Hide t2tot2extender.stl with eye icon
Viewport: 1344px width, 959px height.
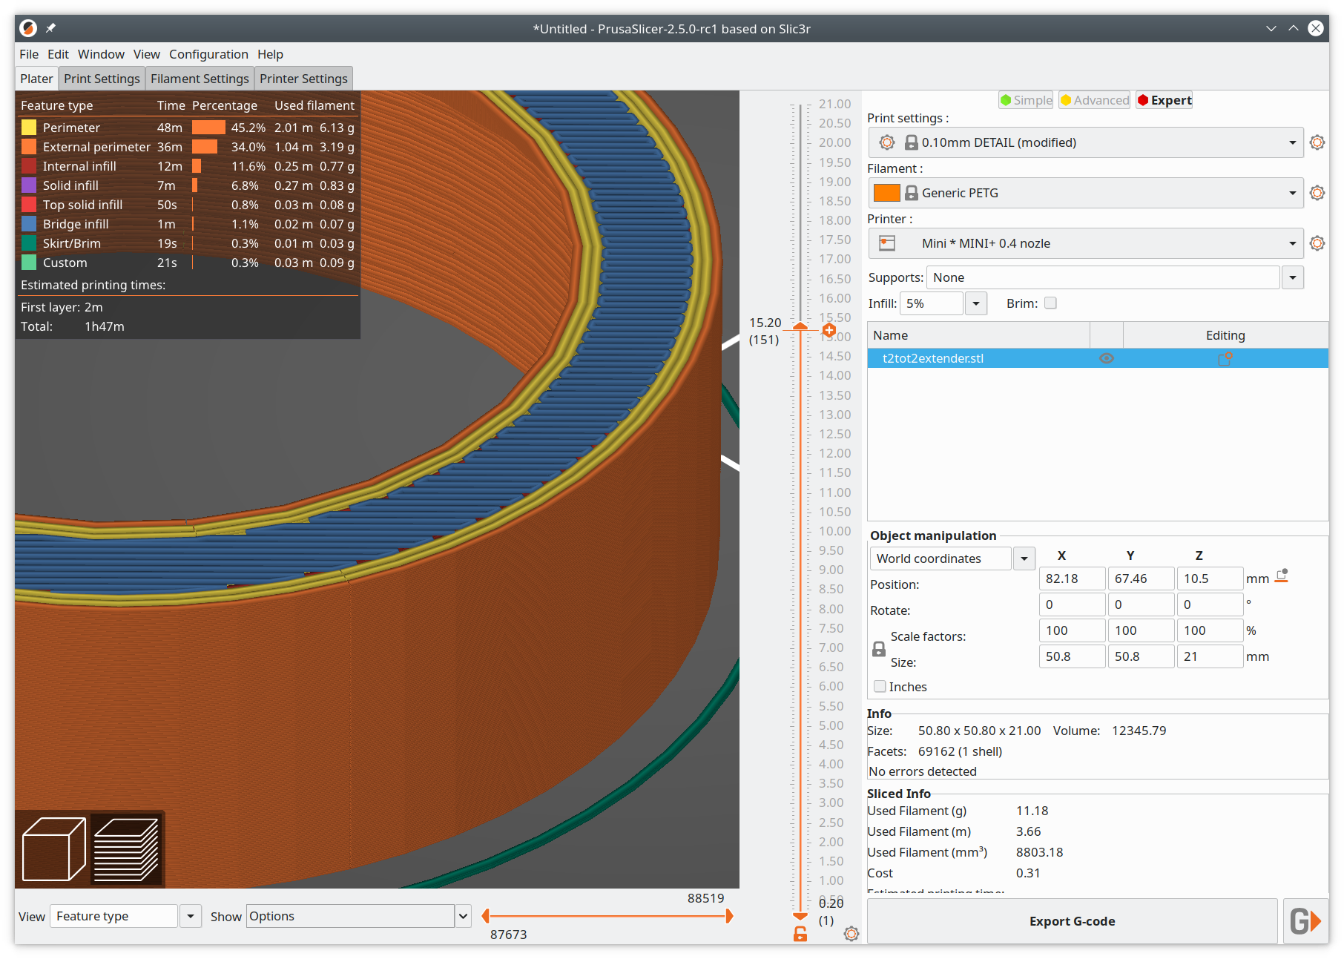(1107, 358)
